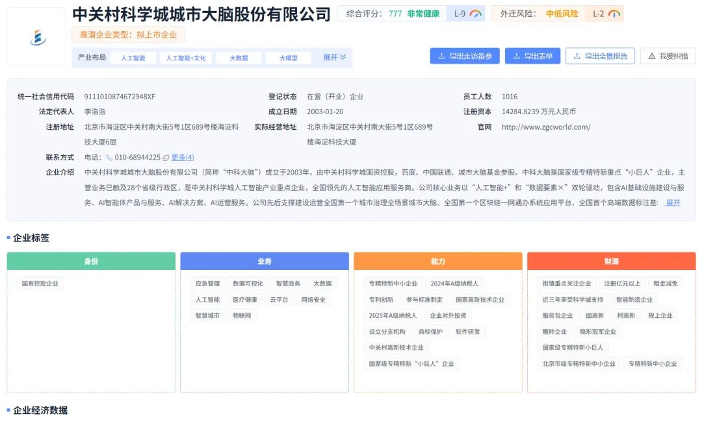Click the 隐形冠军企业 tag

point(598,332)
